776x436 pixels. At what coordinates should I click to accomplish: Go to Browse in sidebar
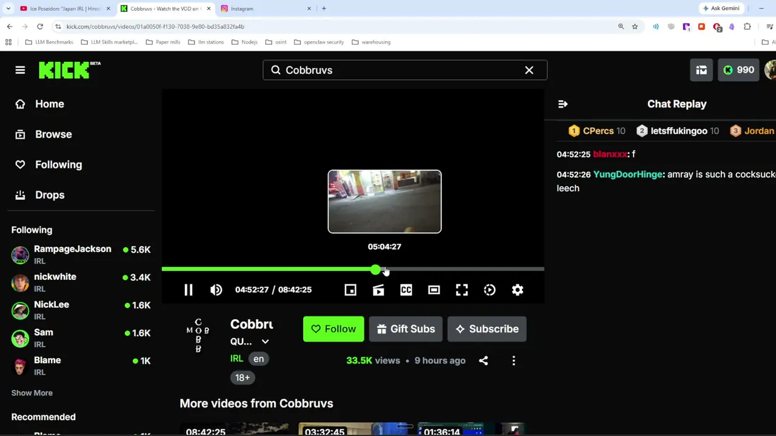click(x=53, y=134)
